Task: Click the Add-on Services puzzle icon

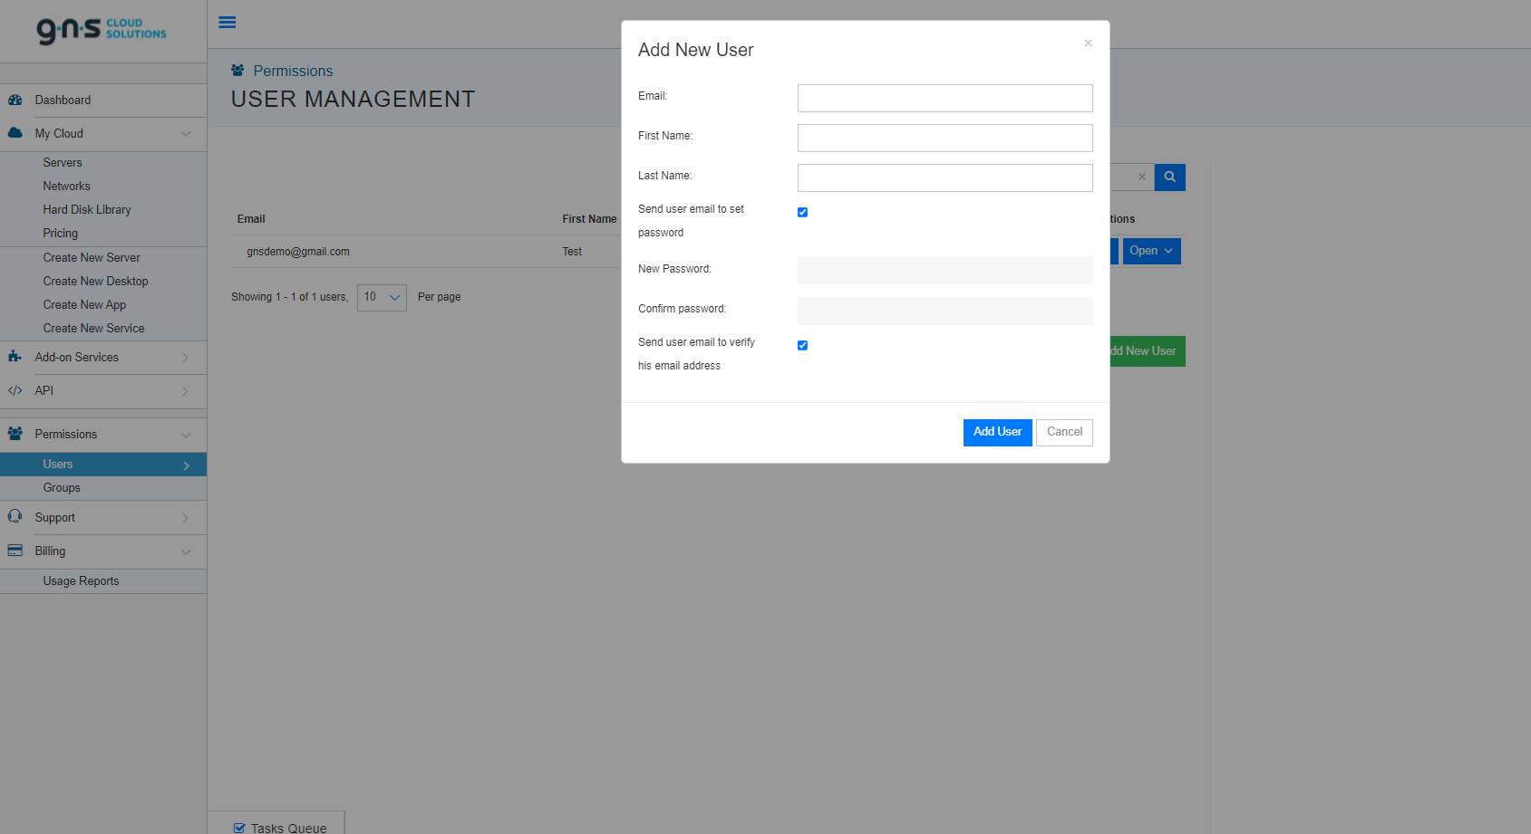Action: pyautogui.click(x=15, y=357)
